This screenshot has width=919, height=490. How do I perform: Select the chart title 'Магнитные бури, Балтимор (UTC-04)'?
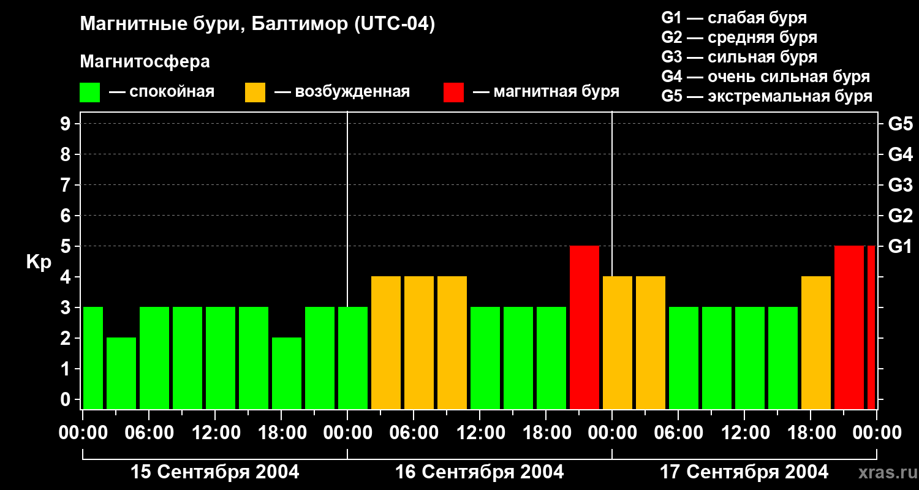257,24
